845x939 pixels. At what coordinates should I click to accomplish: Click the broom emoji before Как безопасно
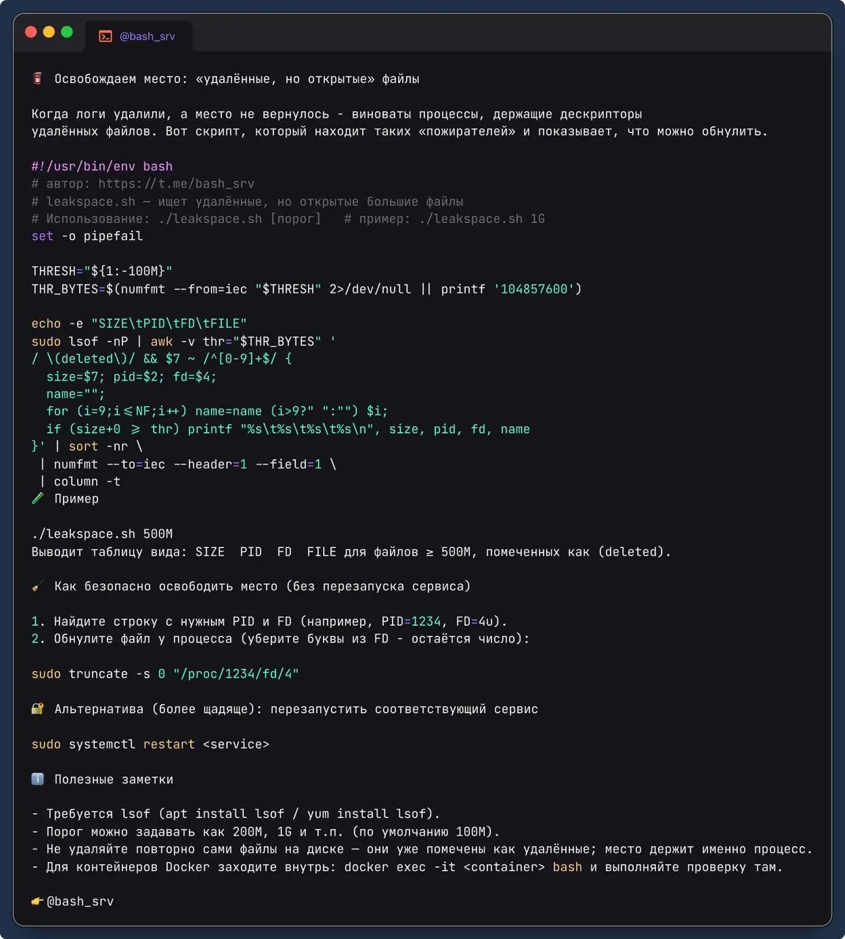(37, 586)
